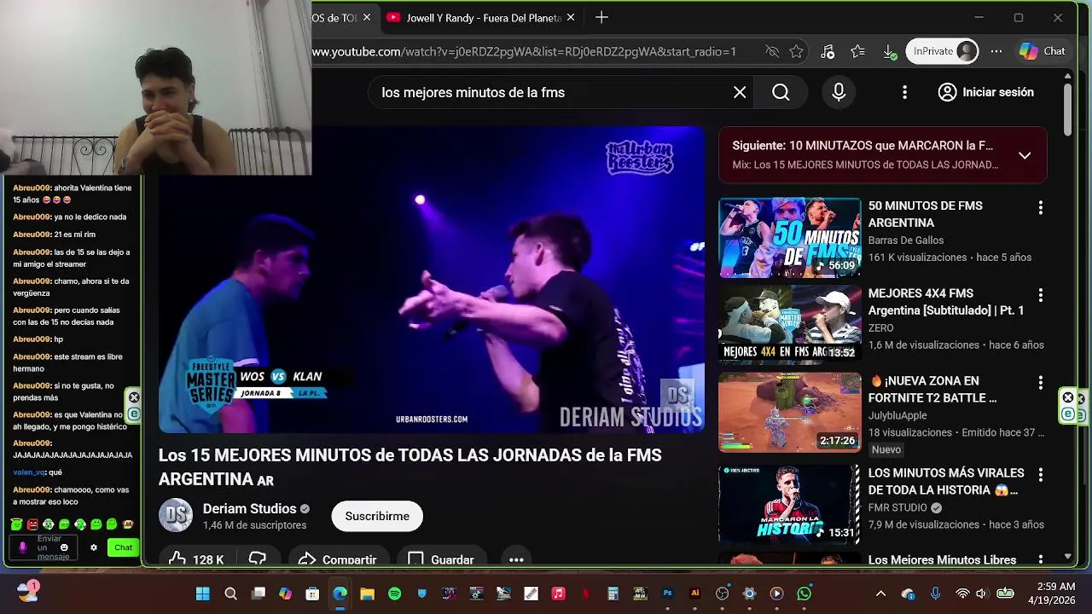Open MEJORES 4X4 EN FMS thumbnail
This screenshot has height=614, width=1092.
(x=790, y=325)
